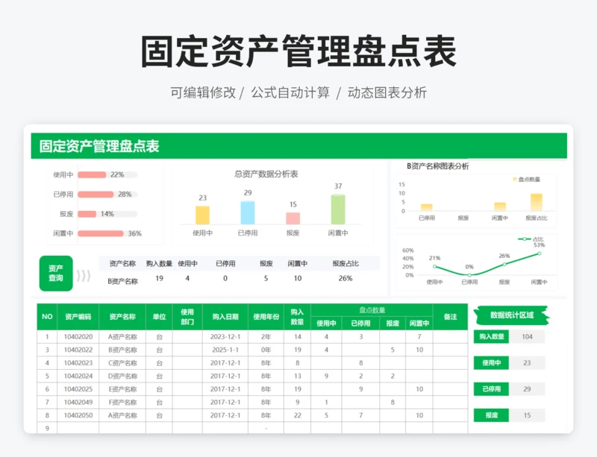Viewport: 597px width, 457px height.
Task: Click the 购入数量 statistic label
Action: coord(491,337)
